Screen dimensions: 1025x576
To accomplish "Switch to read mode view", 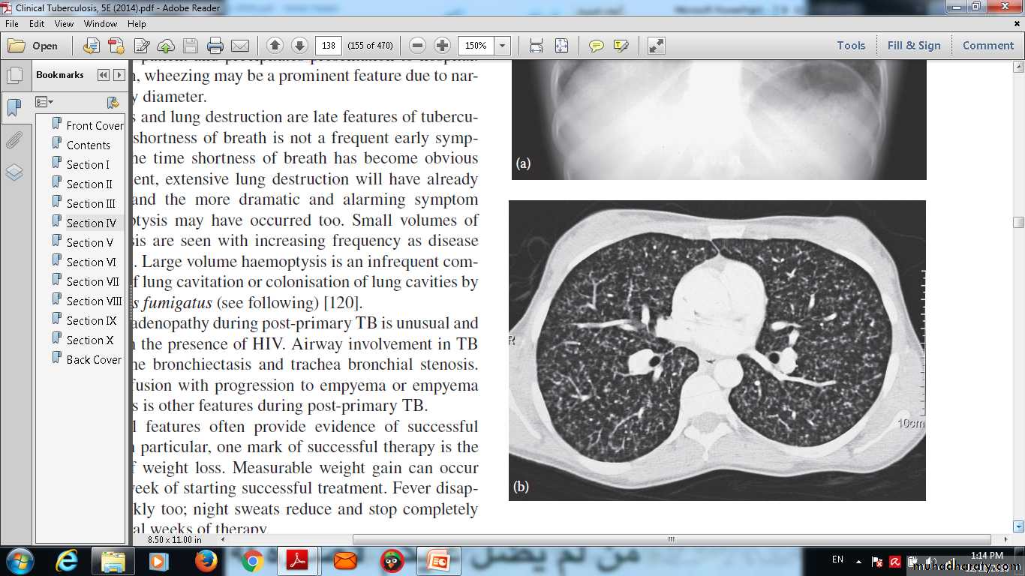I will click(x=656, y=46).
